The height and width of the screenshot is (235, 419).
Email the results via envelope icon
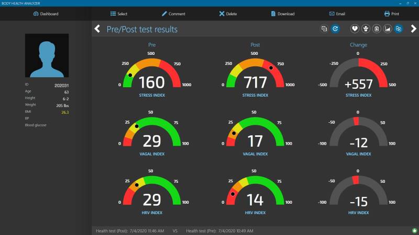[337, 14]
